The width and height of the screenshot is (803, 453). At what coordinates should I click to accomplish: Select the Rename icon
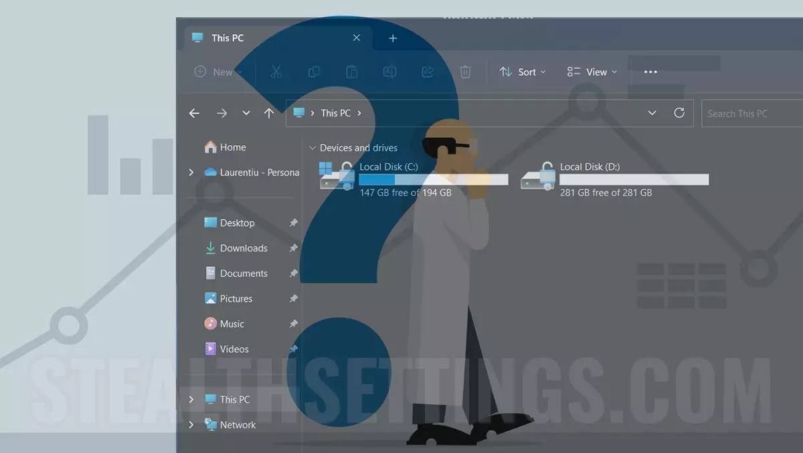point(389,72)
